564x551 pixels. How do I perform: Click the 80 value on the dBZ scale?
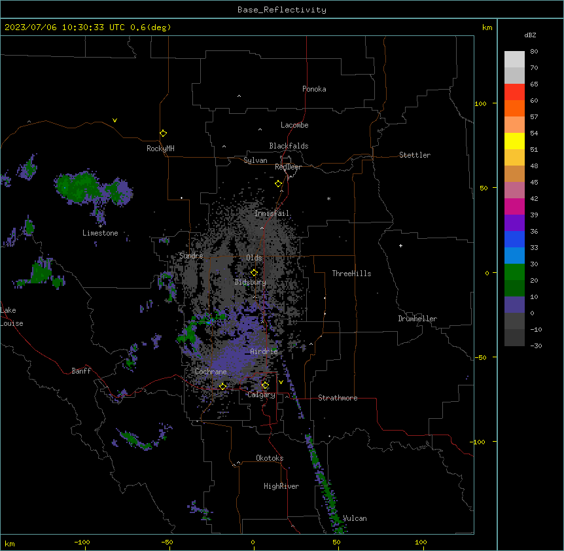[x=534, y=52]
